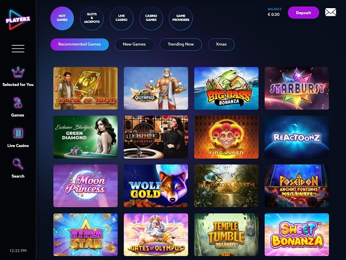Open Search via magnifier icon
Viewport: 346px width, 260px height.
click(18, 164)
